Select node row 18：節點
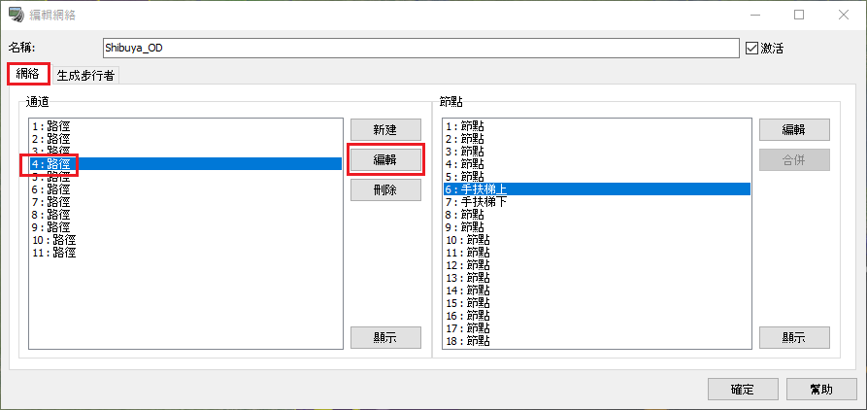The height and width of the screenshot is (410, 867). tap(597, 341)
